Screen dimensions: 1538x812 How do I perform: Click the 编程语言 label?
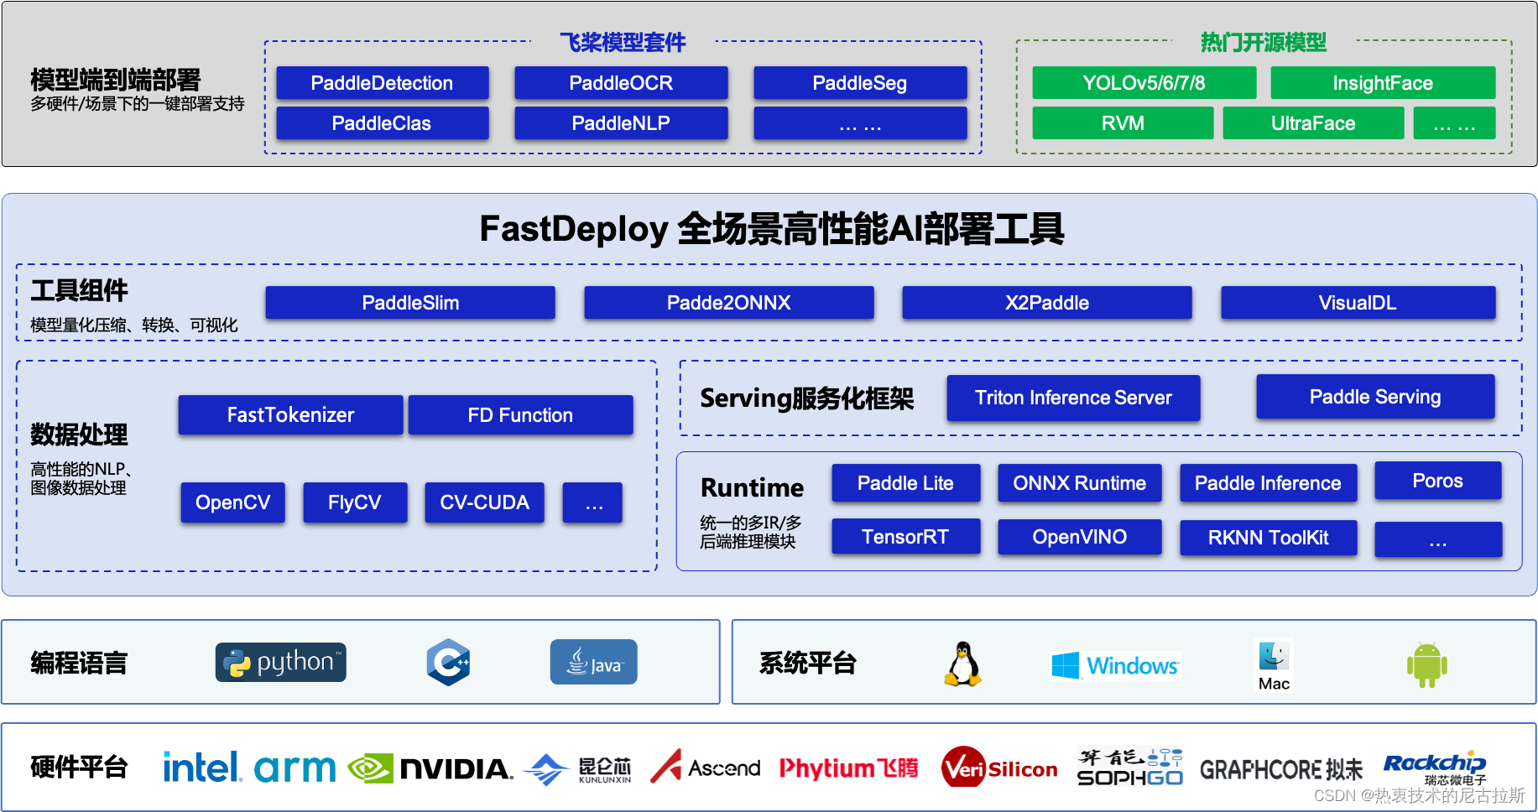point(79,663)
